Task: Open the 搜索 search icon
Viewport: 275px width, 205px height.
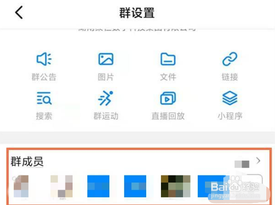Action: point(44,98)
